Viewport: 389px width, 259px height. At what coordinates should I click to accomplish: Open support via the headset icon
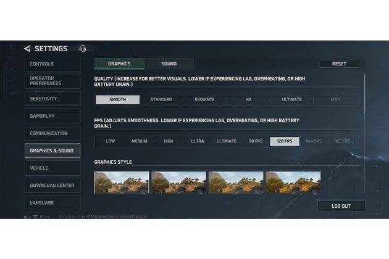click(83, 48)
